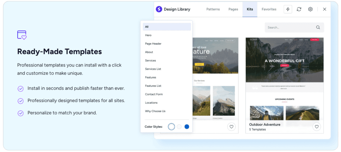Image resolution: width=341 pixels, height=152 pixels.
Task: Select the Kits tab
Action: (250, 9)
